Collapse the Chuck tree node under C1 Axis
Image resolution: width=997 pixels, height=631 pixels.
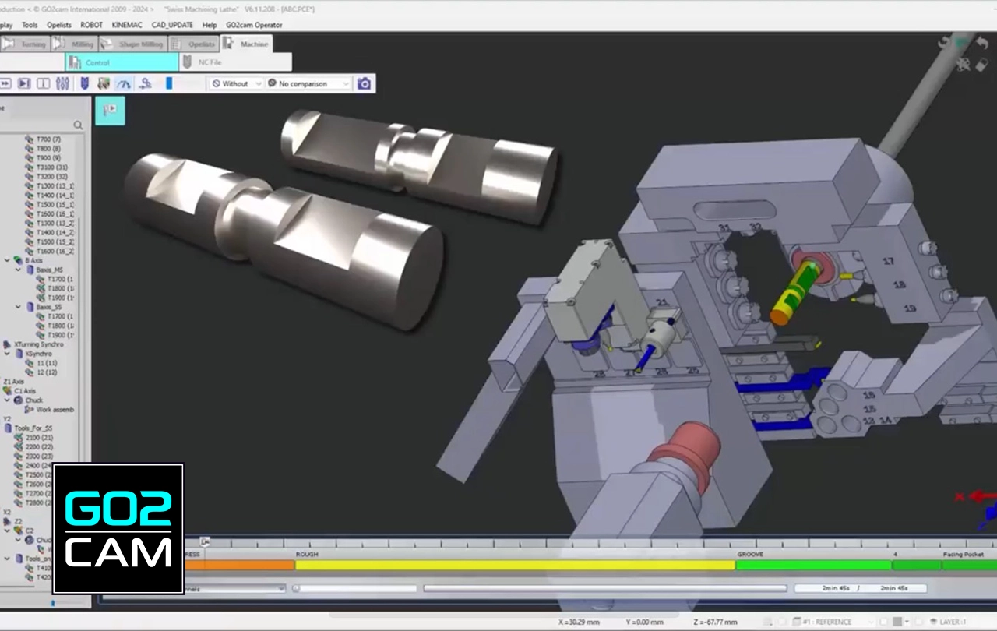point(8,400)
